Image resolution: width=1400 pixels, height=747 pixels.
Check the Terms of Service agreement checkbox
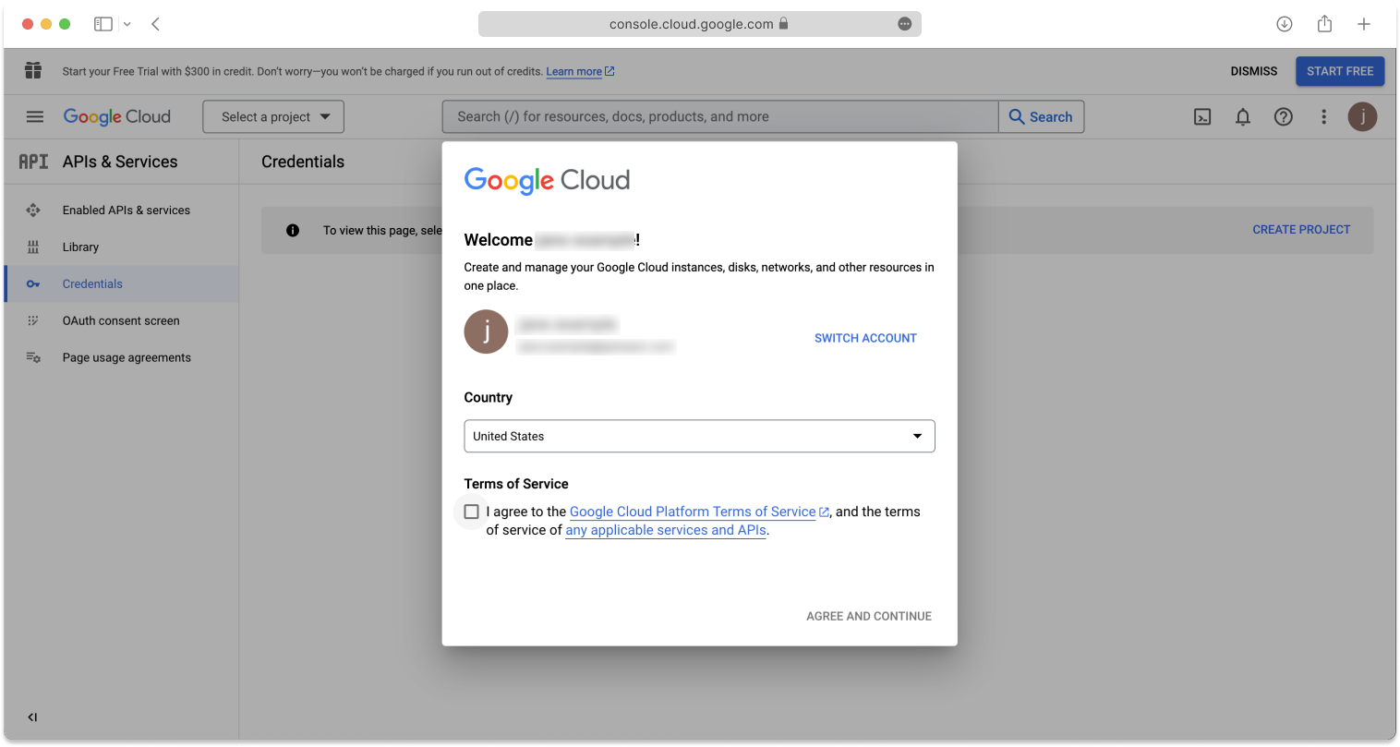click(471, 512)
